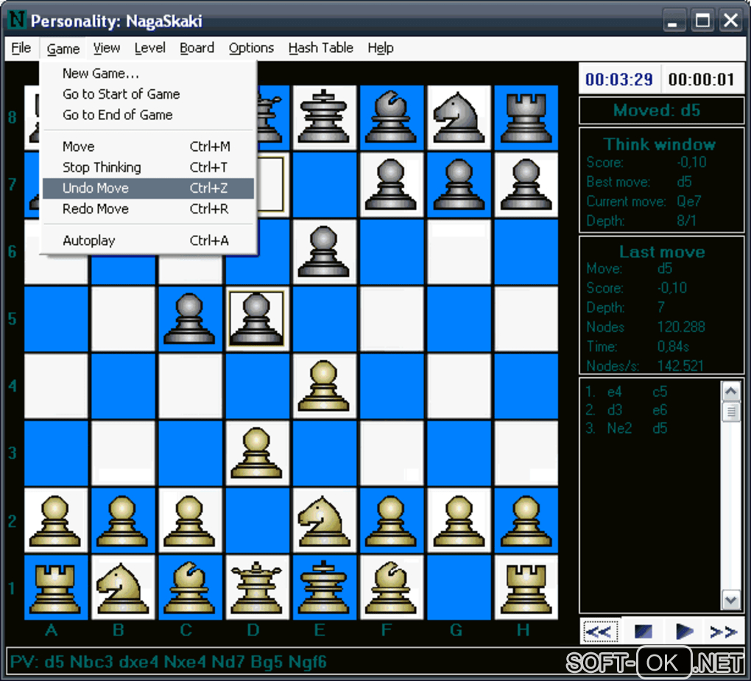Screen dimensions: 751x681
Task: Select Go to Start of Game
Action: click(148, 93)
